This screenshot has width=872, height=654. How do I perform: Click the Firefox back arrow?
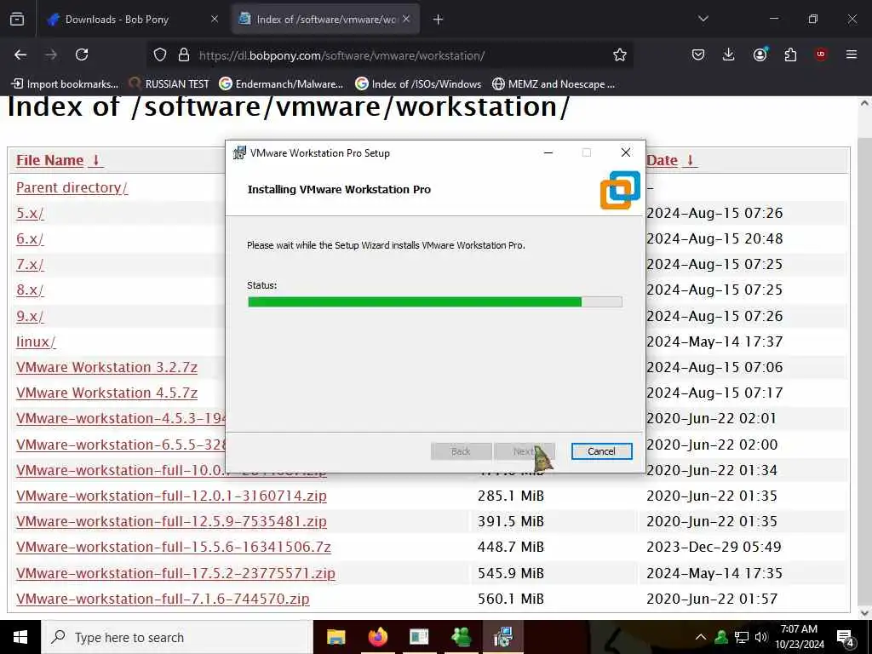20,54
